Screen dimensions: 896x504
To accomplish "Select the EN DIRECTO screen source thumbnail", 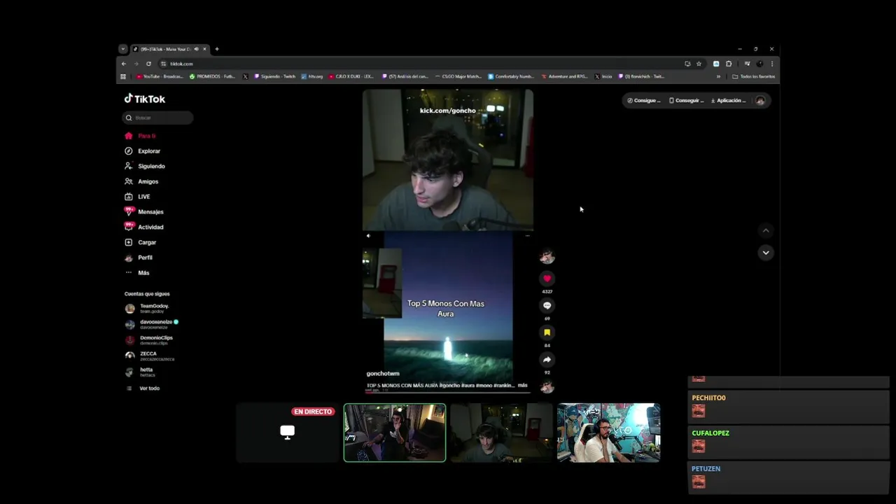I will tap(288, 433).
